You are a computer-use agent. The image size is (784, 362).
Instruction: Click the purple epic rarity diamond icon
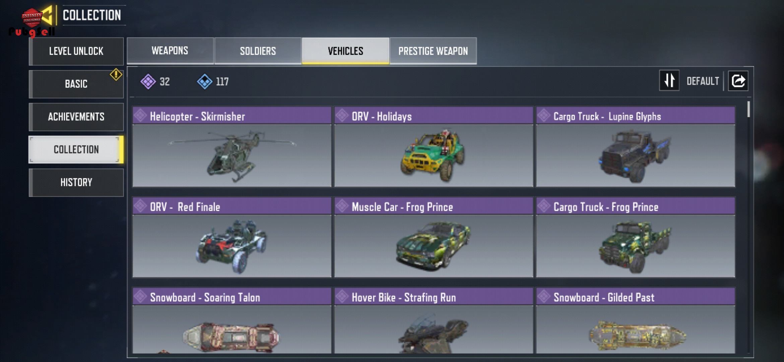(x=148, y=81)
